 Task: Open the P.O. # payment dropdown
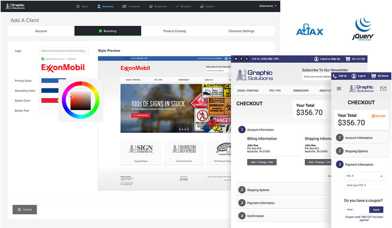pos(364,176)
